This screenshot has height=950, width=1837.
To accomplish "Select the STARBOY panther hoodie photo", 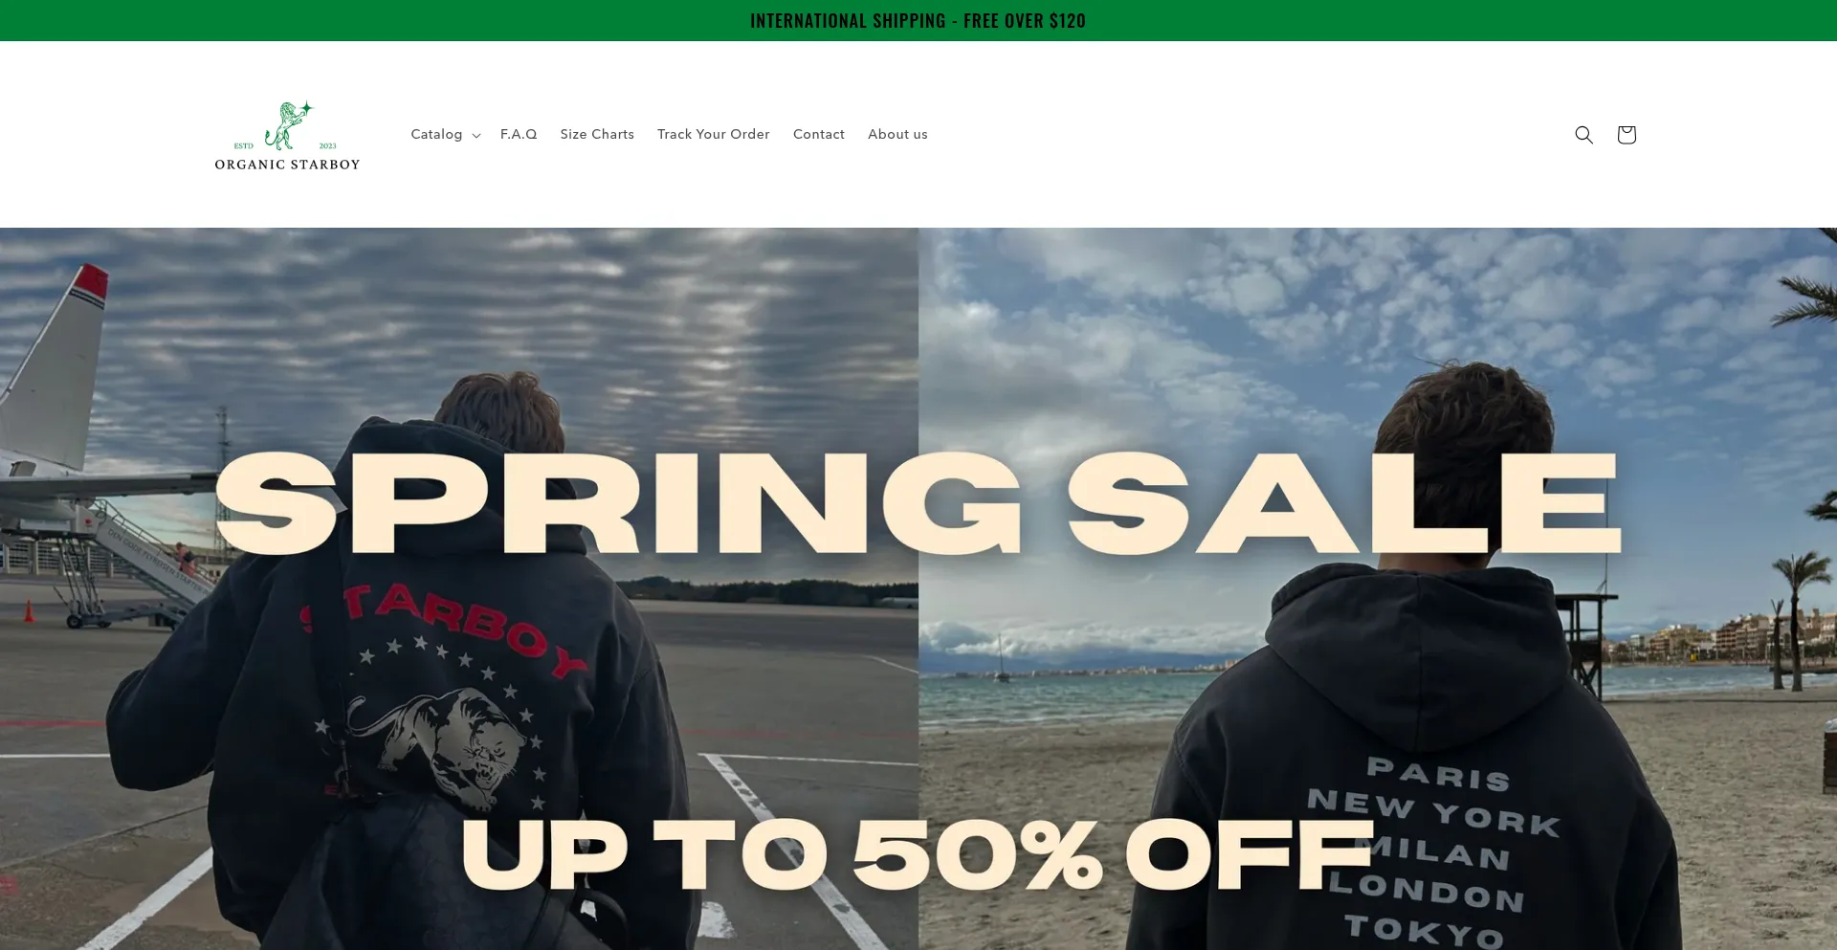I will coord(459,588).
